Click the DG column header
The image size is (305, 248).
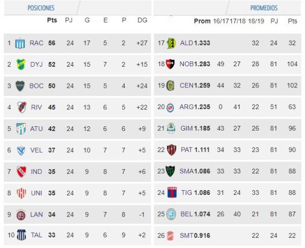(x=142, y=20)
